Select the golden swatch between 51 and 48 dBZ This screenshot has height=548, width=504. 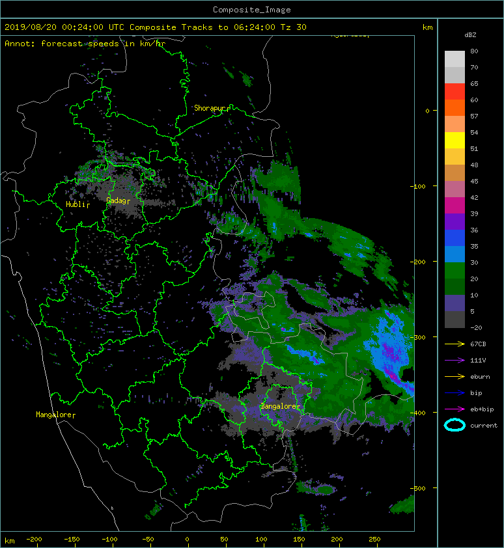click(455, 157)
